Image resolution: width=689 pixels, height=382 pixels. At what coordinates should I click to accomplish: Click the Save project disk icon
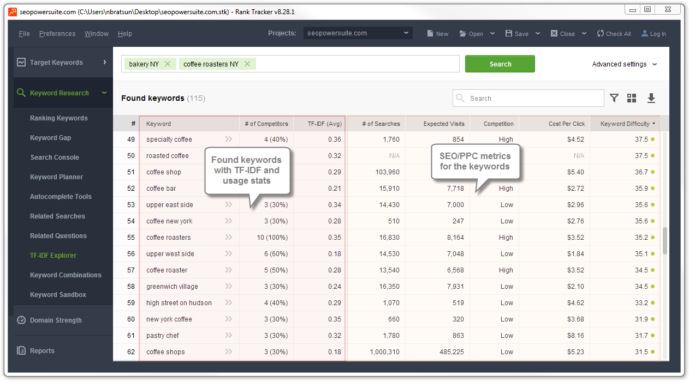pyautogui.click(x=509, y=33)
